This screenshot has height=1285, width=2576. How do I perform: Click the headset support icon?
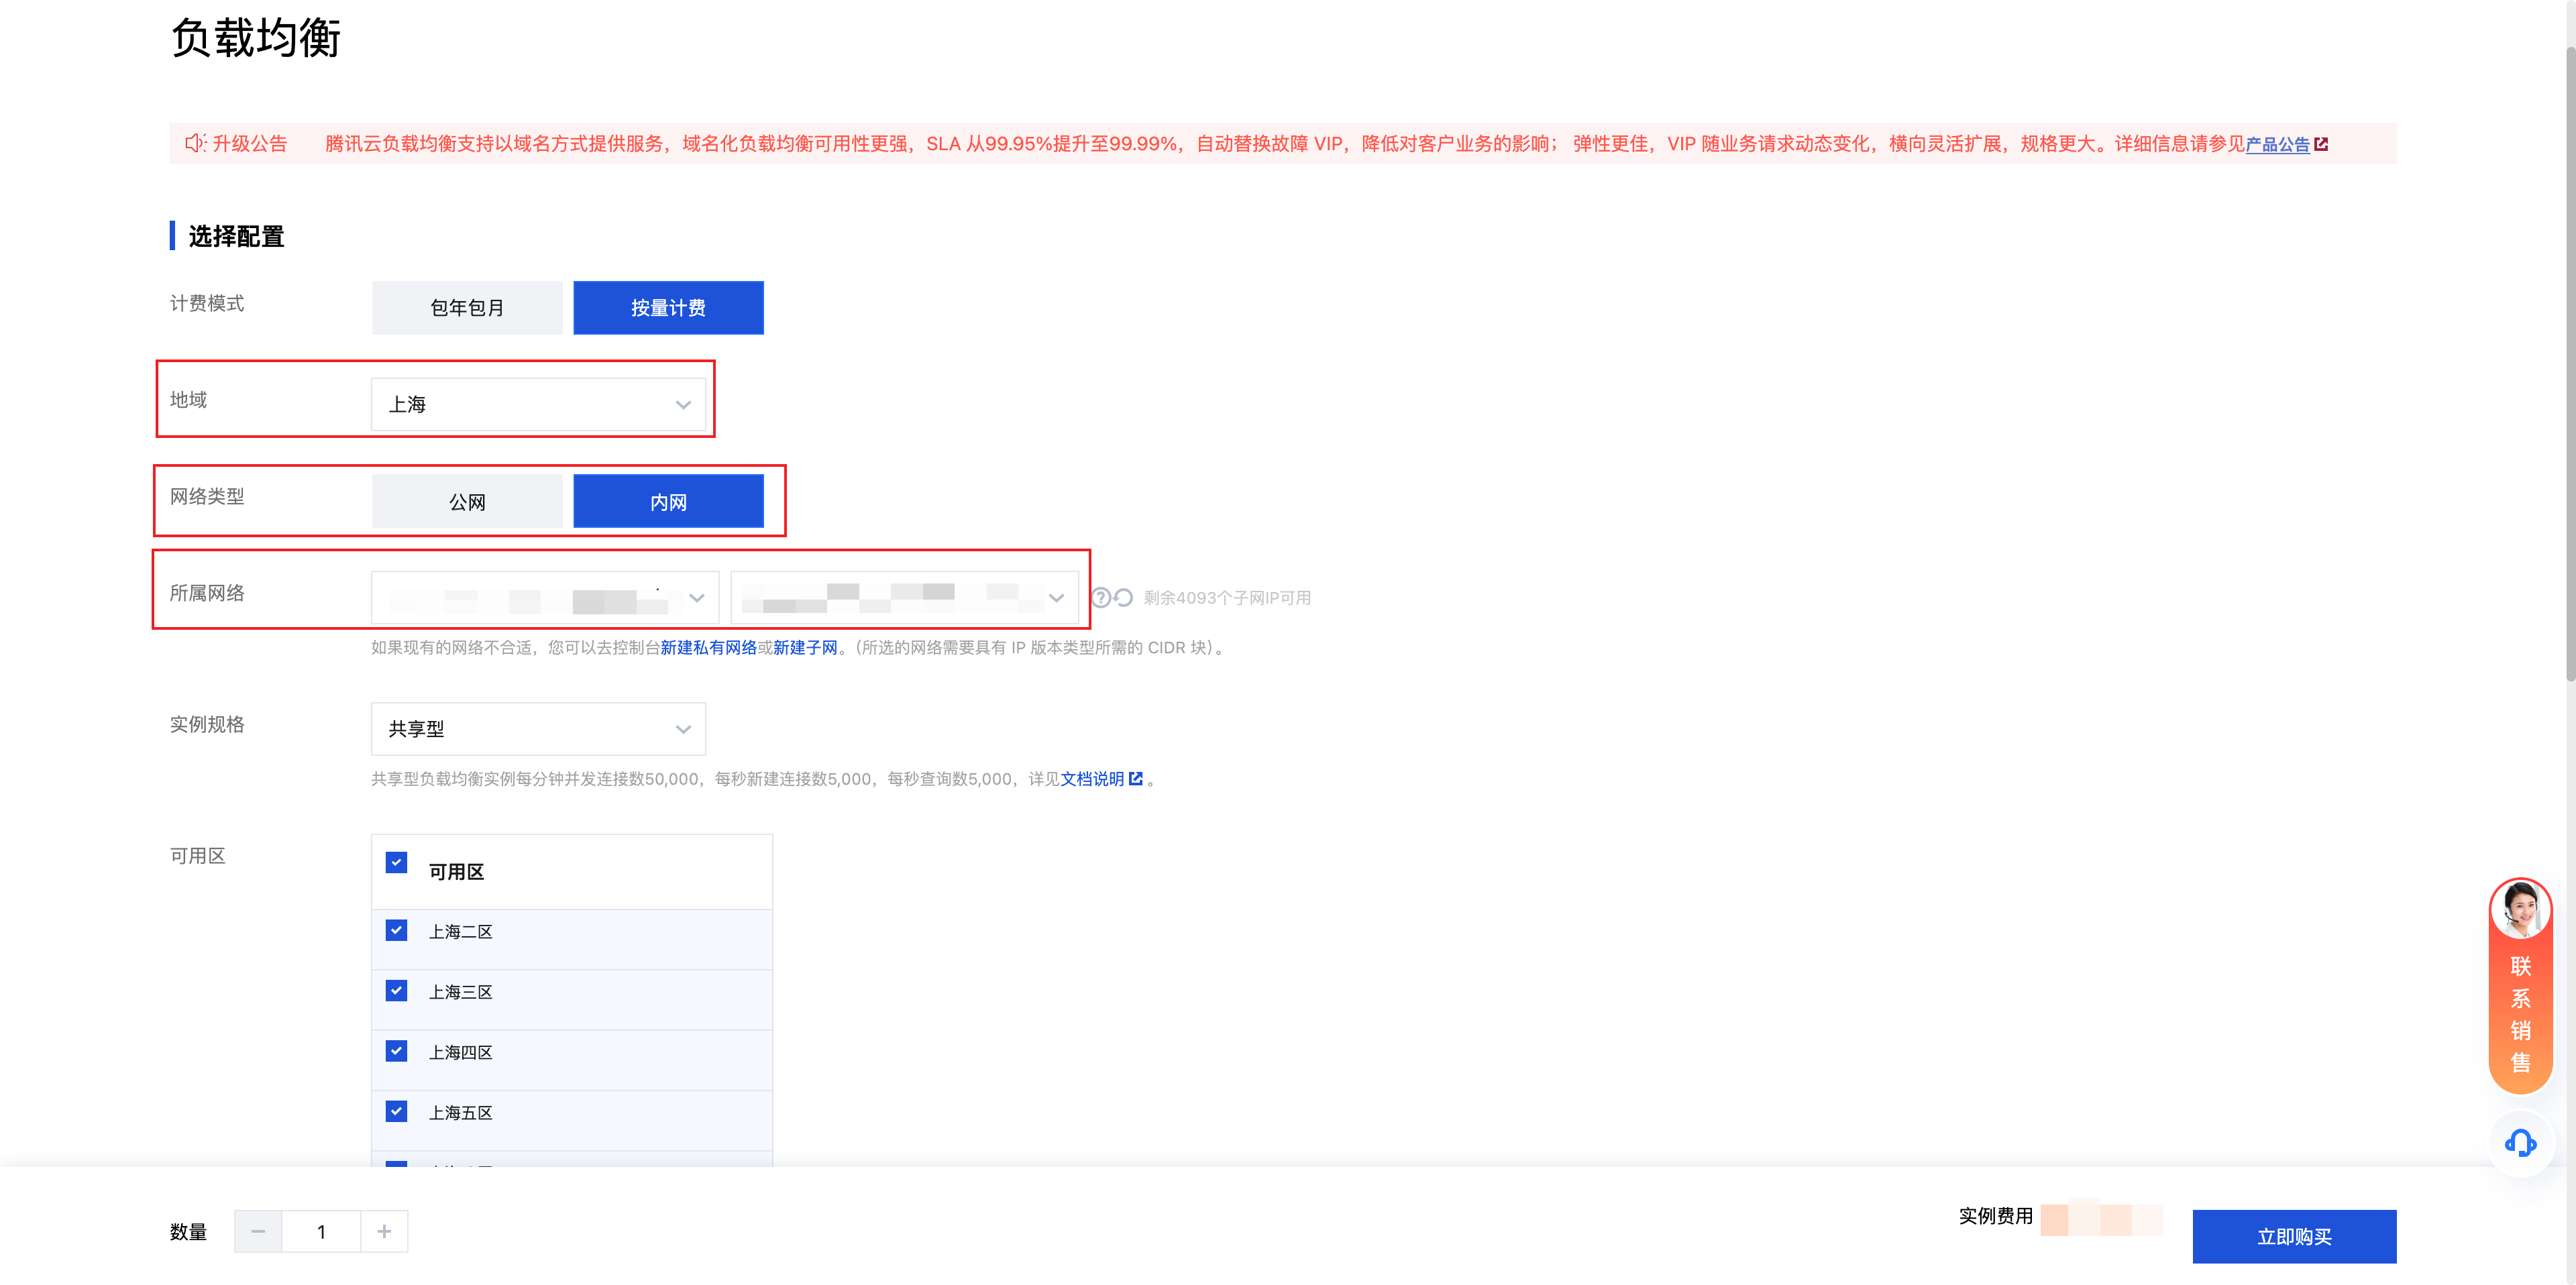pos(2520,1143)
